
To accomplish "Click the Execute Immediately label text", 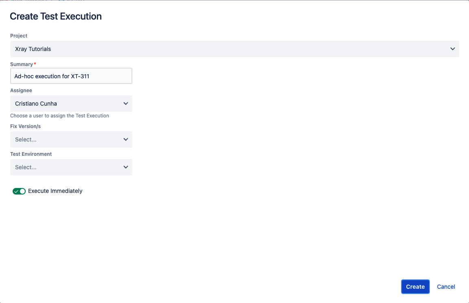I will 55,191.
